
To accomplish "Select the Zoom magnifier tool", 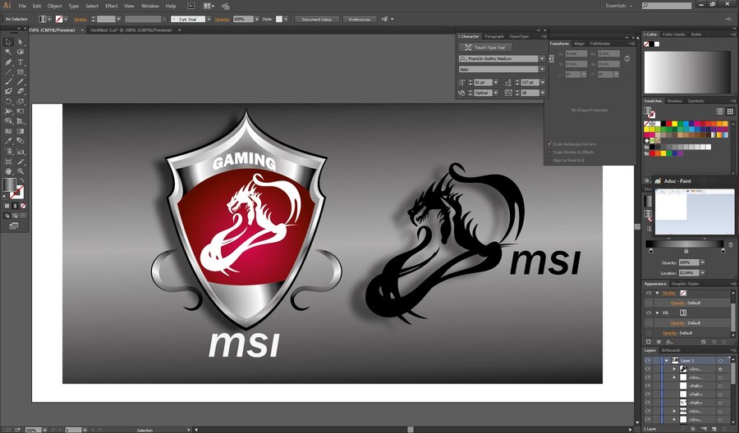I will (x=21, y=171).
